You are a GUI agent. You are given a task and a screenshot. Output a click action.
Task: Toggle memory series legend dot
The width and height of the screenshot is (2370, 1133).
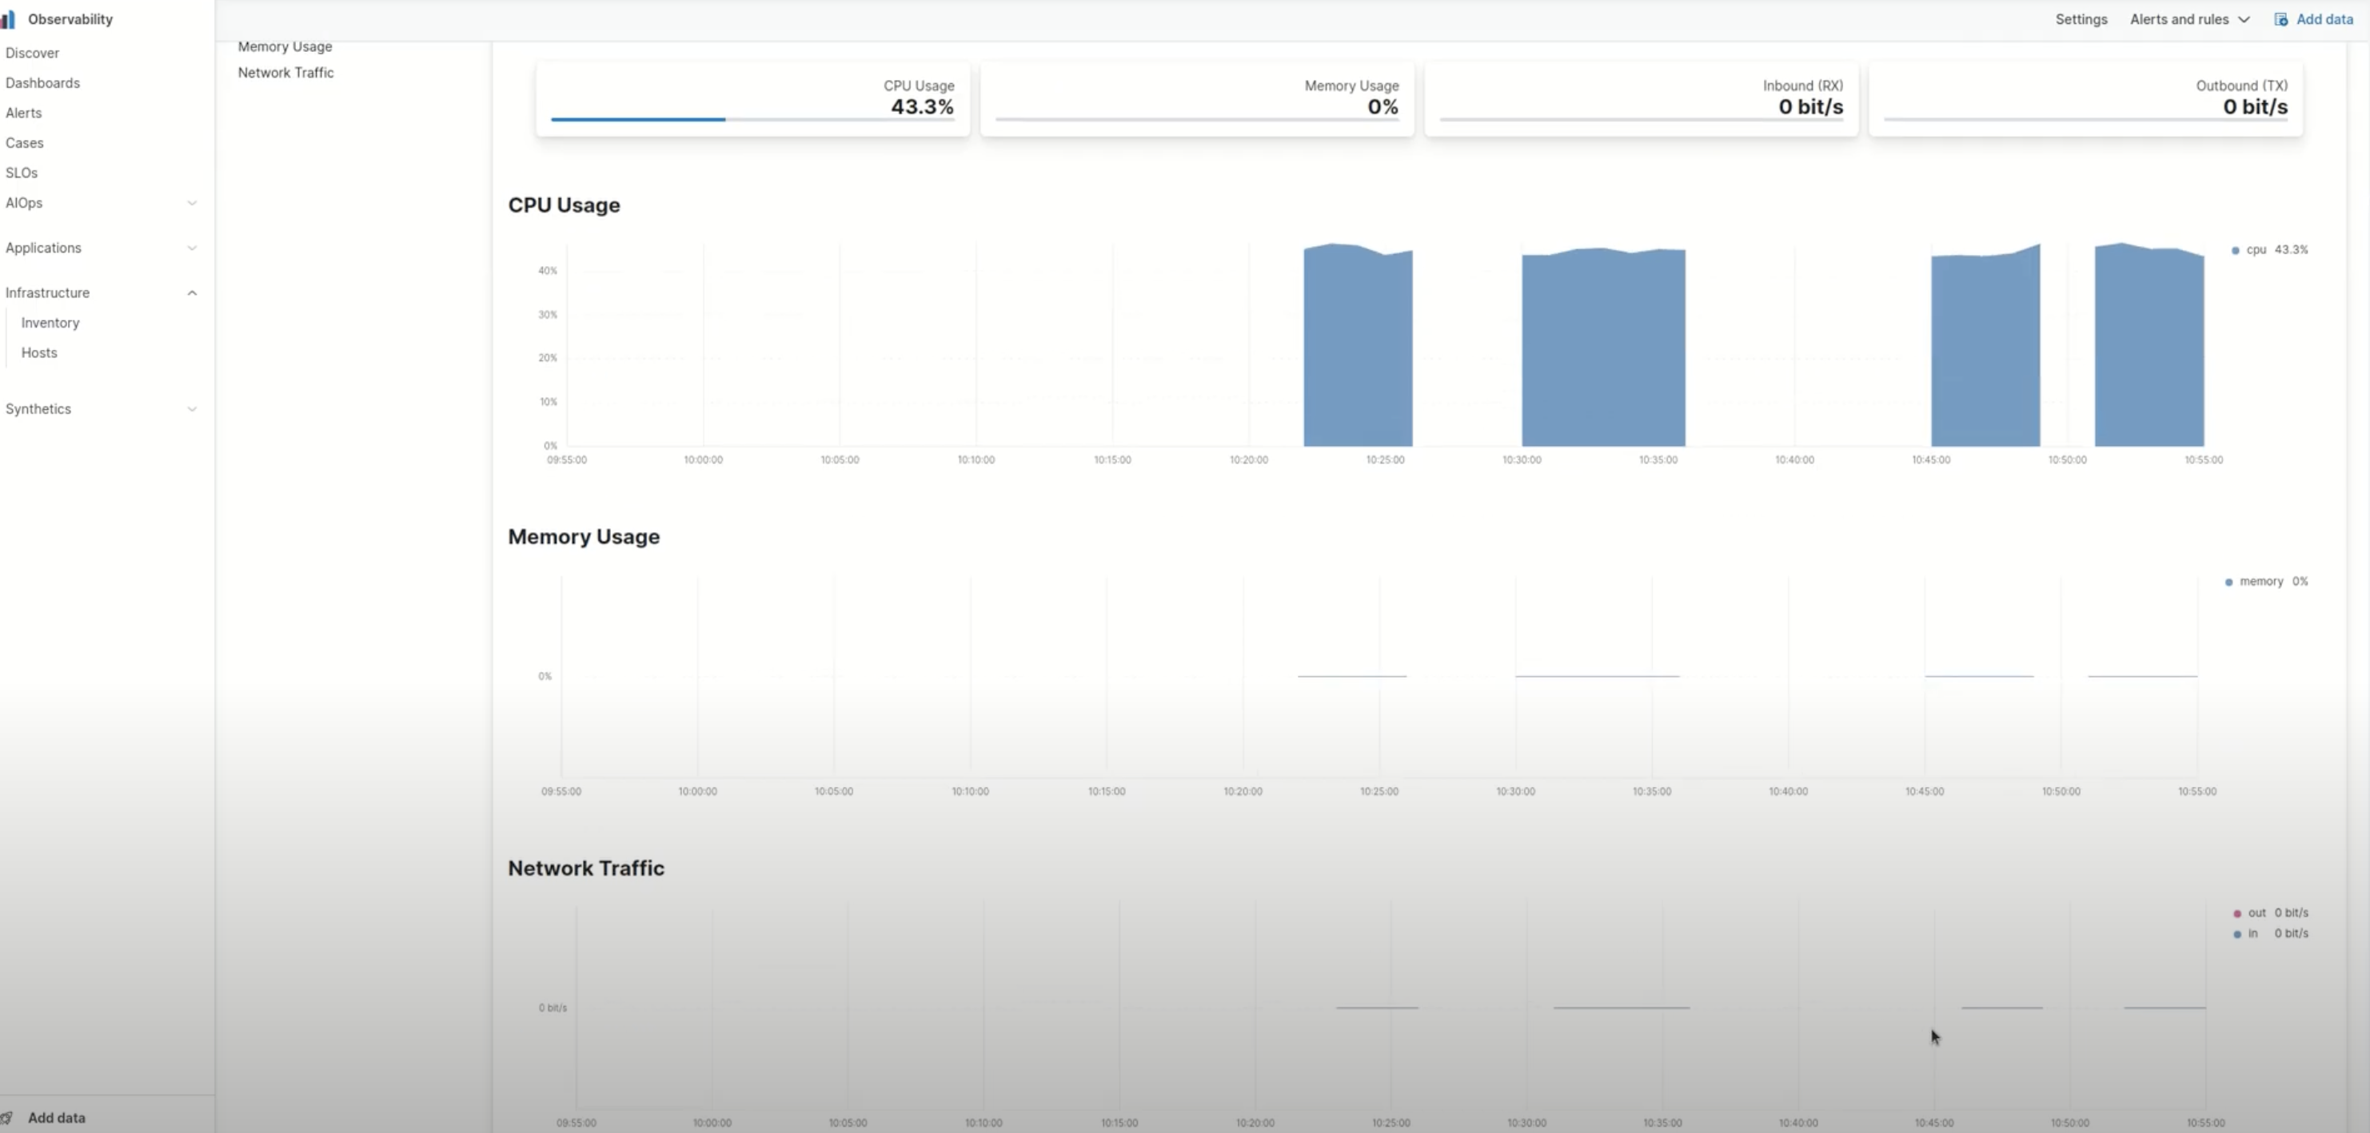(2228, 582)
